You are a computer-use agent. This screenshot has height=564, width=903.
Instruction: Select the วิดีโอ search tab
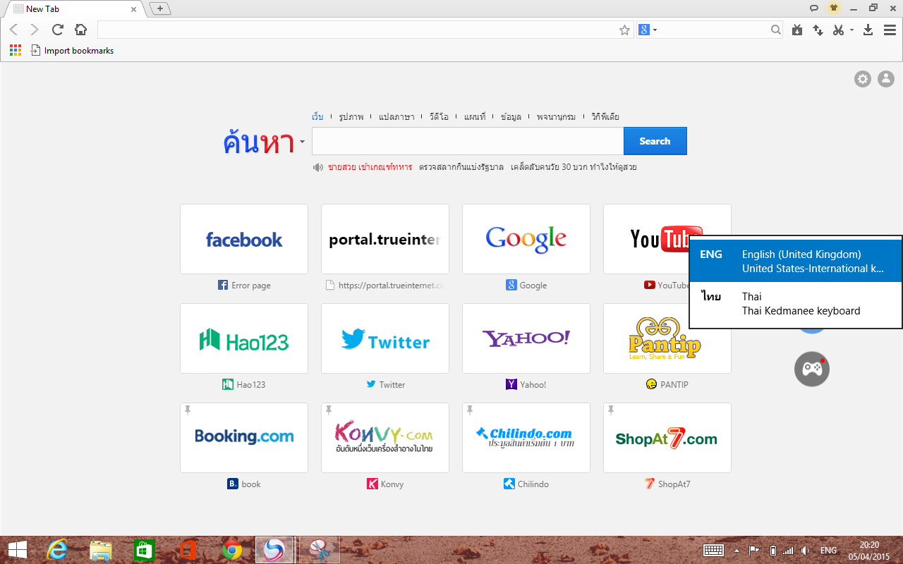439,117
